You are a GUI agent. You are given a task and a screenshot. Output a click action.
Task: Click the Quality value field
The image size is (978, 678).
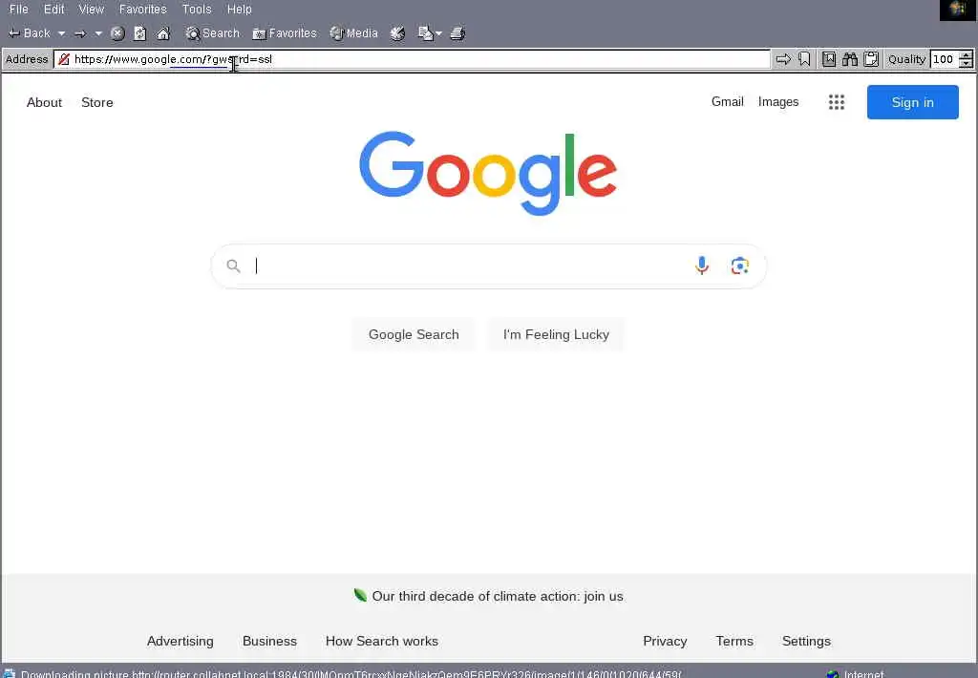click(x=945, y=59)
